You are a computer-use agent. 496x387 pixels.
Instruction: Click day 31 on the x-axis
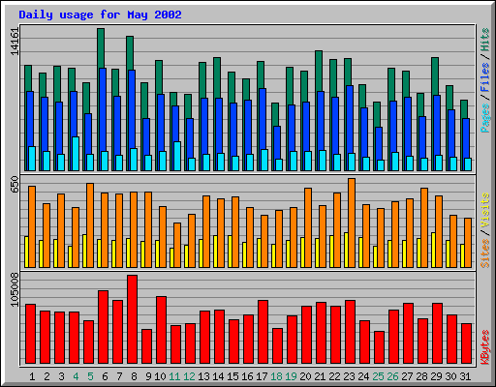click(x=465, y=376)
